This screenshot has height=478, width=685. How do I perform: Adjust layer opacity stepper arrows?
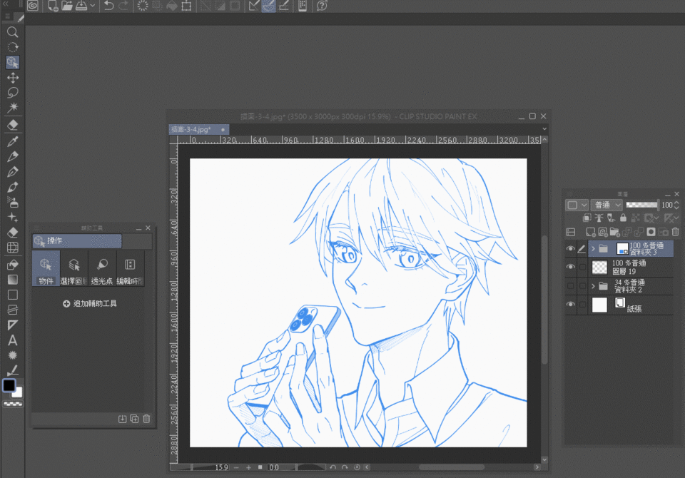pyautogui.click(x=676, y=205)
